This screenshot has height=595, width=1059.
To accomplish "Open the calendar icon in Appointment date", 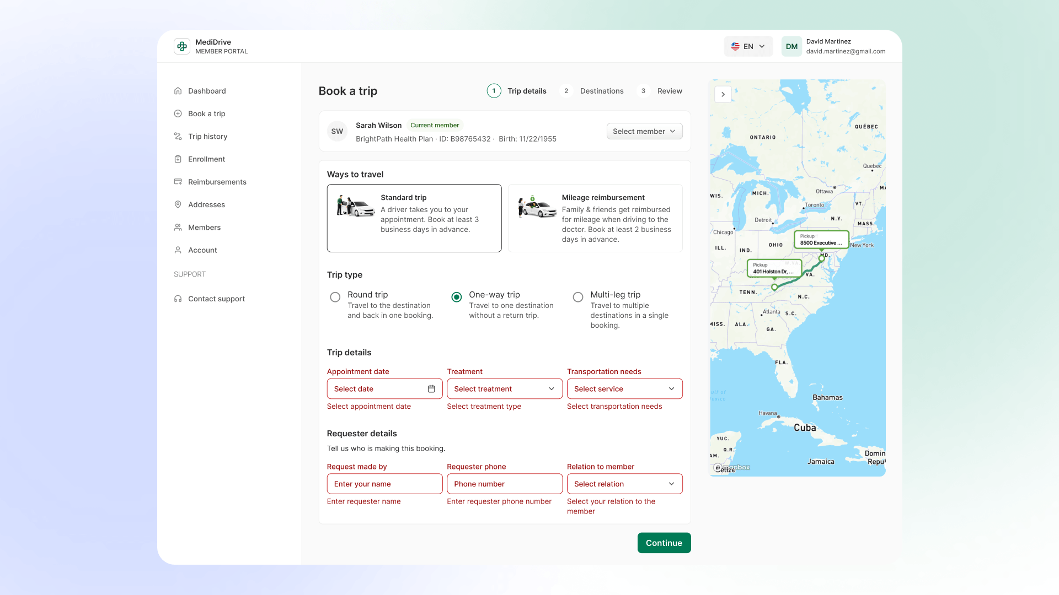I will pyautogui.click(x=431, y=389).
